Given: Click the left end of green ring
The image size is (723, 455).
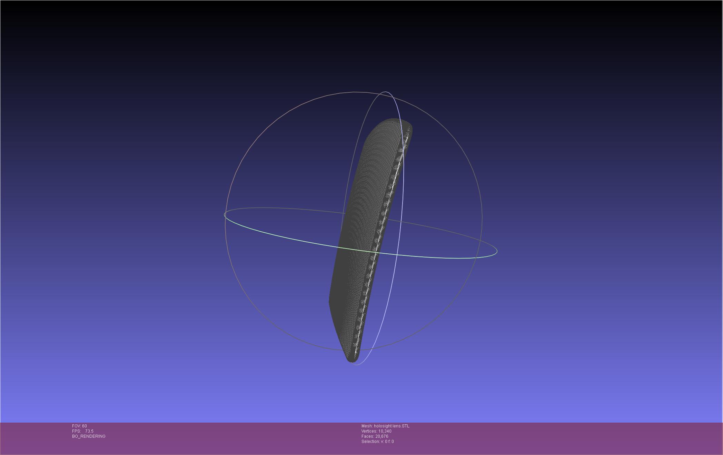Looking at the screenshot, I should 225,215.
